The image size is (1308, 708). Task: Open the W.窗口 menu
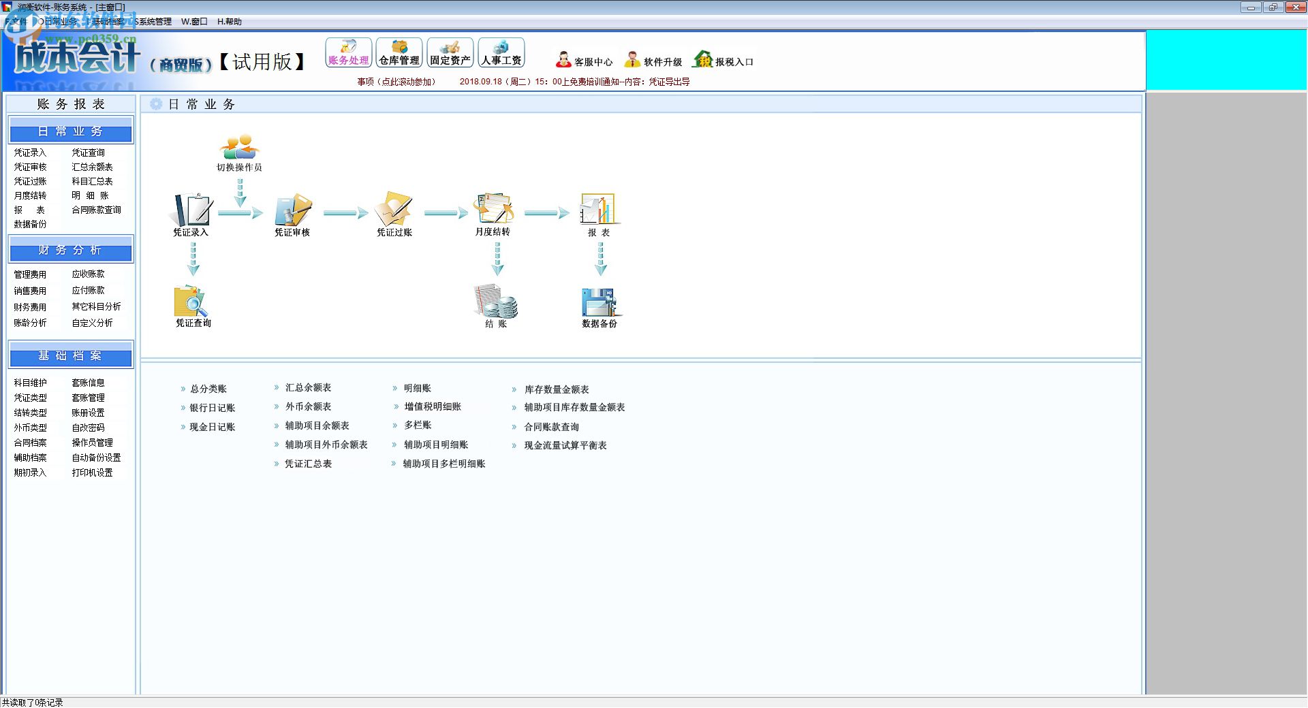tap(194, 22)
